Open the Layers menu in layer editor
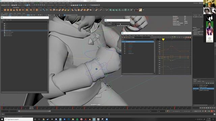The width and height of the screenshot is (216, 121). [195, 81]
